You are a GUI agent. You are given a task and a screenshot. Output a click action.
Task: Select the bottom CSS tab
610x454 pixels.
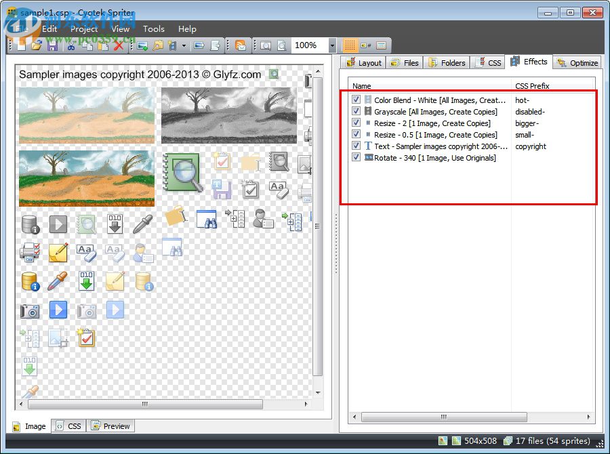pyautogui.click(x=68, y=426)
